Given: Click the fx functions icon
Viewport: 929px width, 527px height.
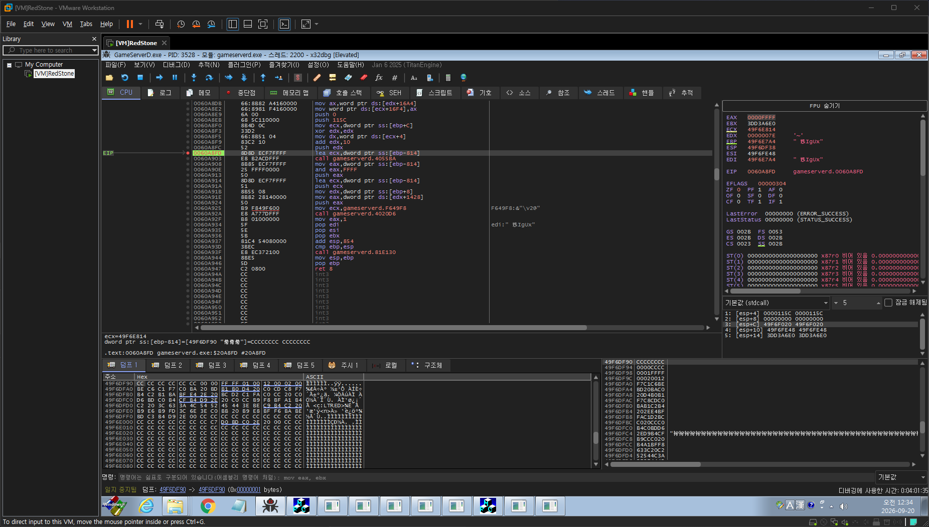Looking at the screenshot, I should (x=379, y=78).
